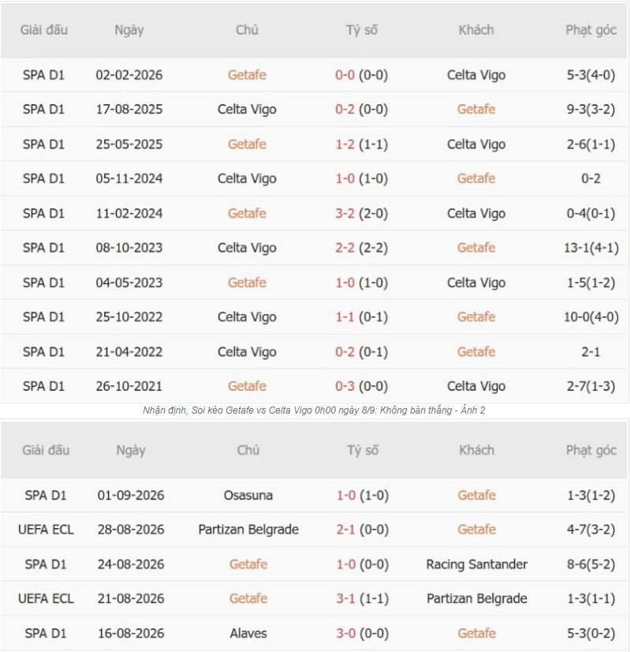
Task: Click the 'Tỷ số' header in first table
Action: [362, 30]
